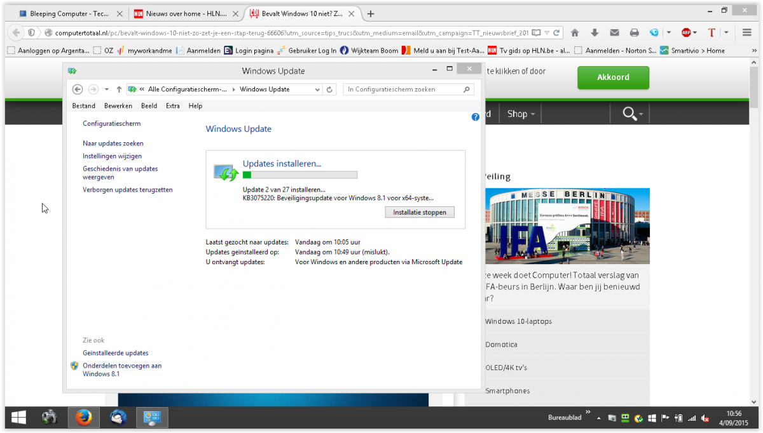This screenshot has height=433, width=763.
Task: Open Geïnstalleerde updates link
Action: coord(116,353)
